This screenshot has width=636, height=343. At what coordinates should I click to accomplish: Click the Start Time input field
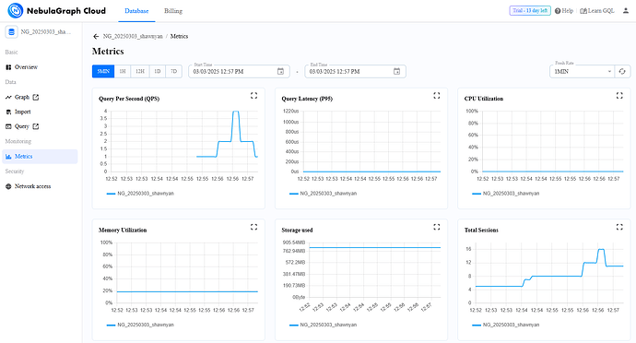(x=239, y=71)
